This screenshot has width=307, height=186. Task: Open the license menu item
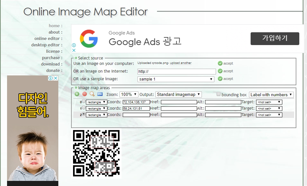tap(54, 51)
